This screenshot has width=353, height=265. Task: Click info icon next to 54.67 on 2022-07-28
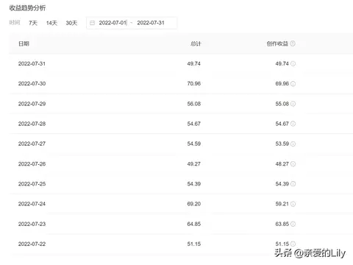tap(293, 124)
